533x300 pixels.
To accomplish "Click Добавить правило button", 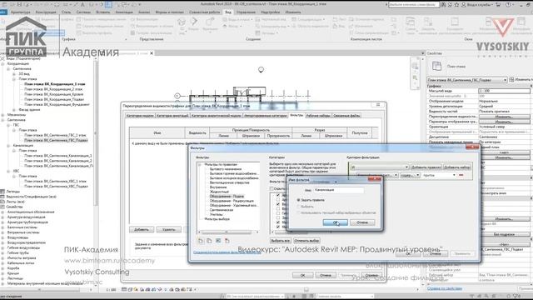I will click(426, 167).
